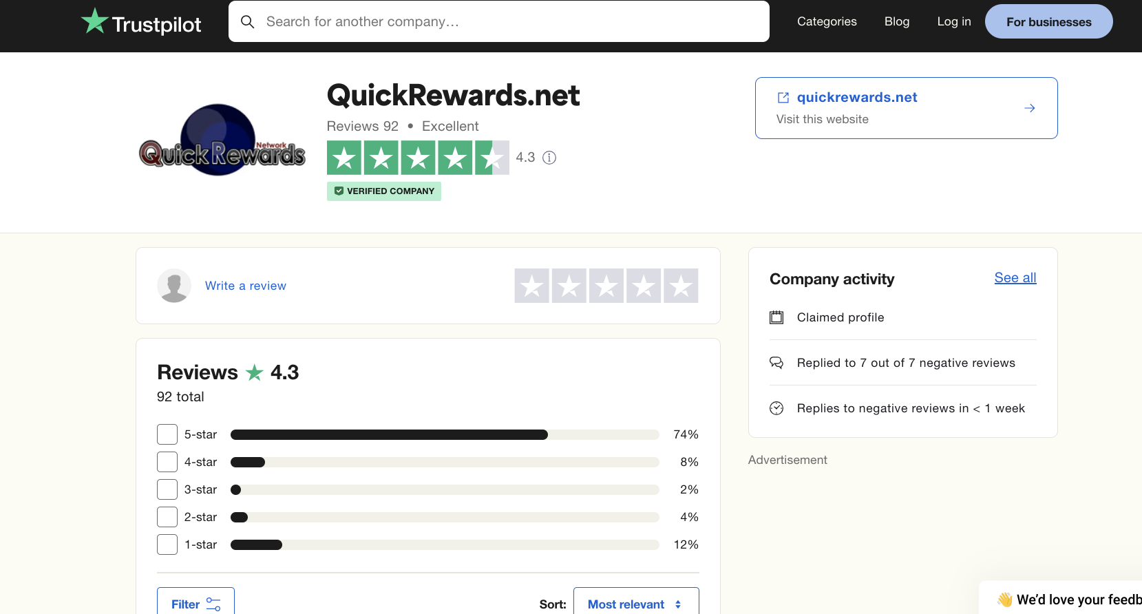Image resolution: width=1142 pixels, height=614 pixels.
Task: Click the '8%' percentage value
Action: click(689, 462)
